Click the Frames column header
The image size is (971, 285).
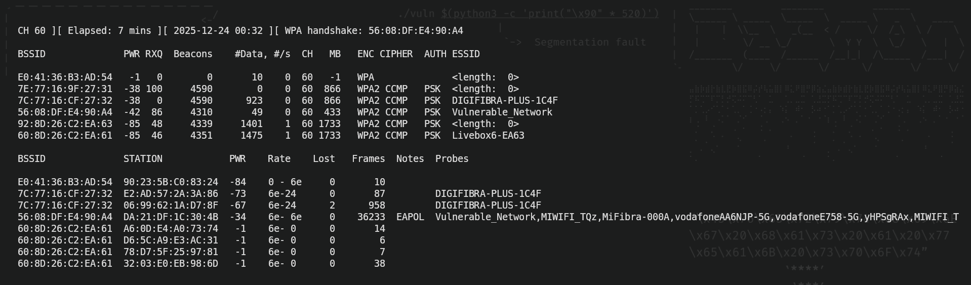(368, 159)
